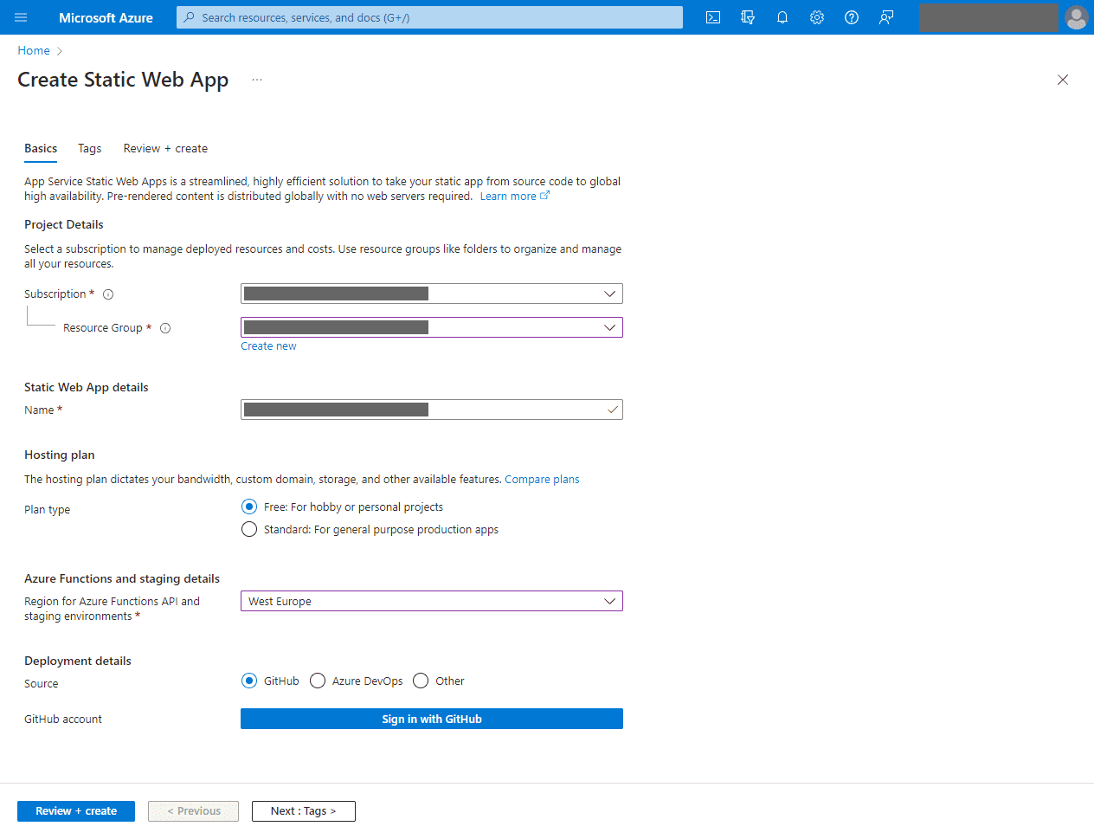The height and width of the screenshot is (839, 1094).
Task: Select the Standard plan type option
Action: pos(249,529)
